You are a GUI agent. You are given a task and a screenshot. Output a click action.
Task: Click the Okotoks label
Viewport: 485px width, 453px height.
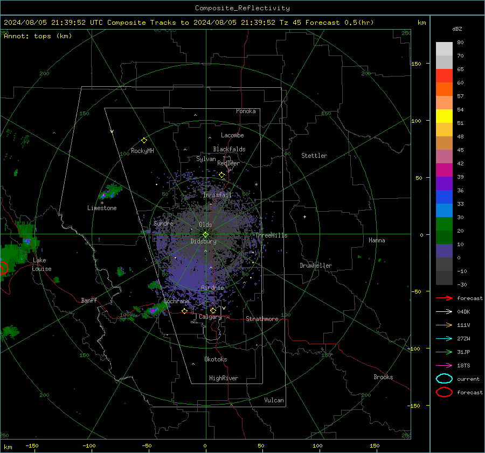(216, 359)
